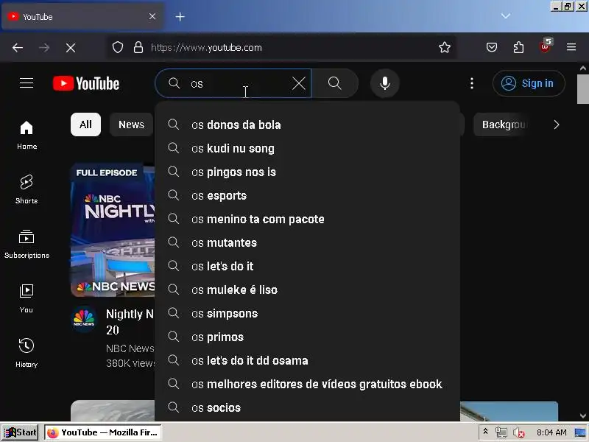Expand hidden system tray icons
The height and width of the screenshot is (442, 589).
click(485, 432)
